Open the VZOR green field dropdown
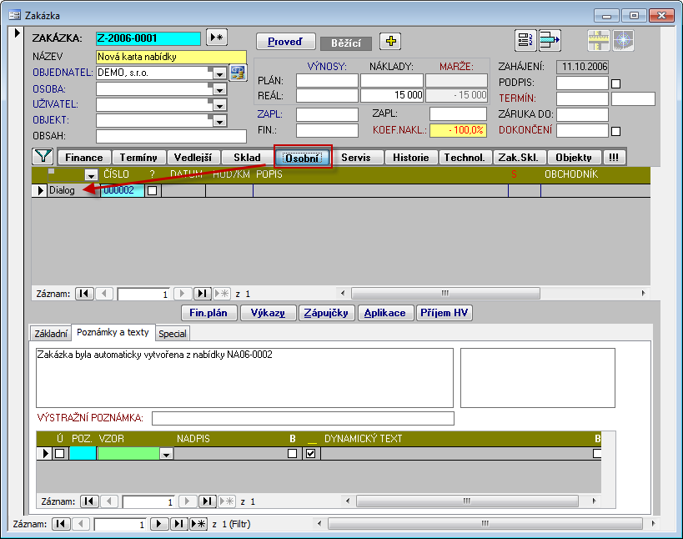 pyautogui.click(x=167, y=454)
